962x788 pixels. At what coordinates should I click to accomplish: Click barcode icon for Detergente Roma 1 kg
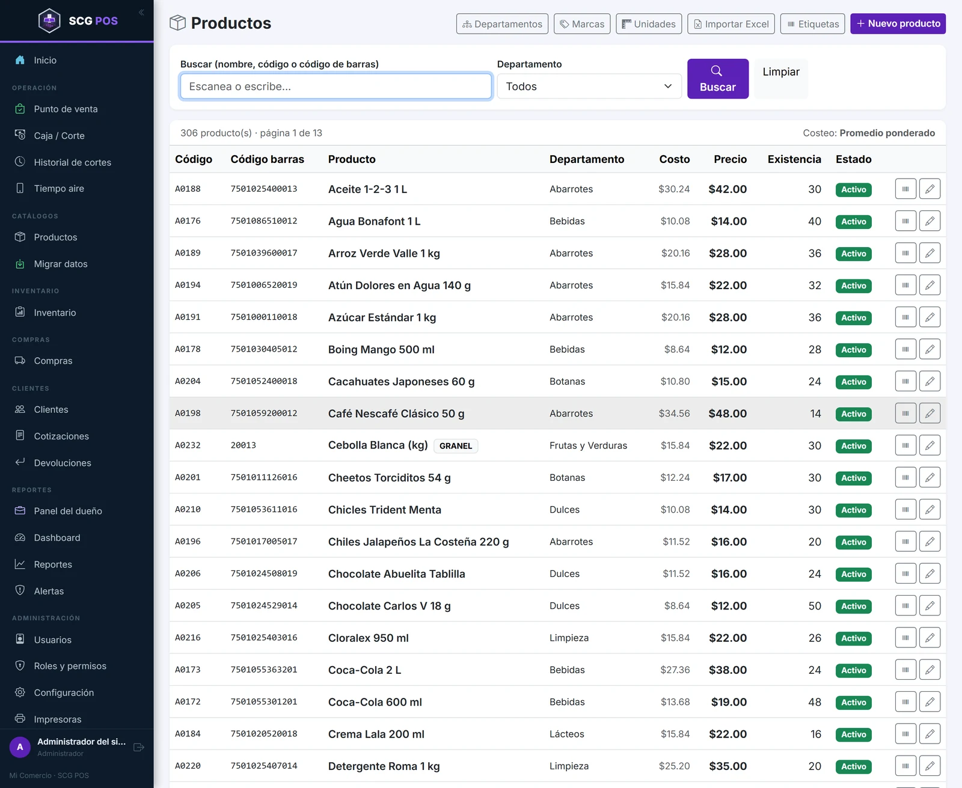[x=905, y=766]
